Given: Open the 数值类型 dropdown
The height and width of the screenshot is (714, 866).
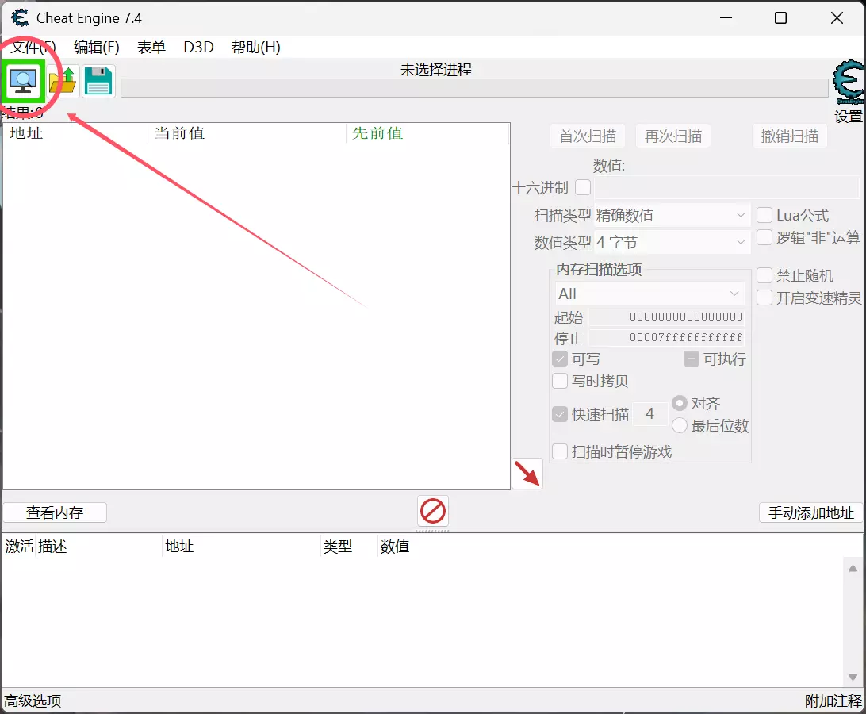Looking at the screenshot, I should click(672, 242).
